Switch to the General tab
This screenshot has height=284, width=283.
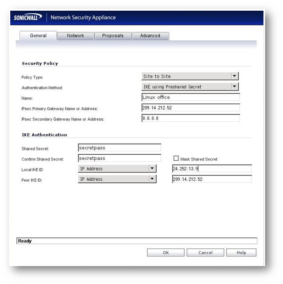(x=38, y=36)
